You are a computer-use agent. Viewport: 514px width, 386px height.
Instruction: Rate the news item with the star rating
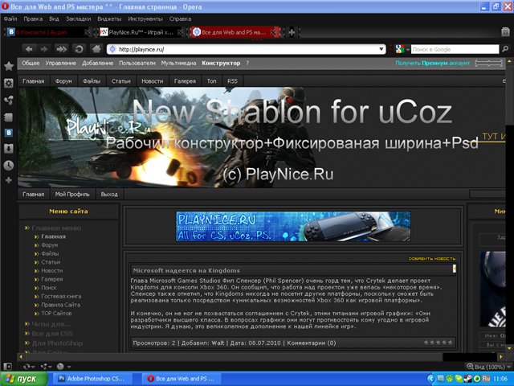click(438, 343)
